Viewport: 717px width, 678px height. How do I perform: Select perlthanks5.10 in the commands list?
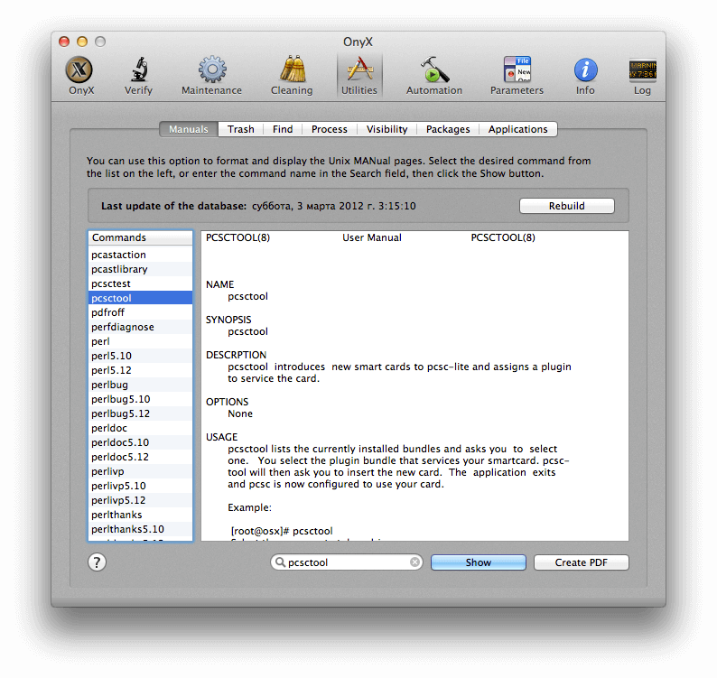click(140, 529)
